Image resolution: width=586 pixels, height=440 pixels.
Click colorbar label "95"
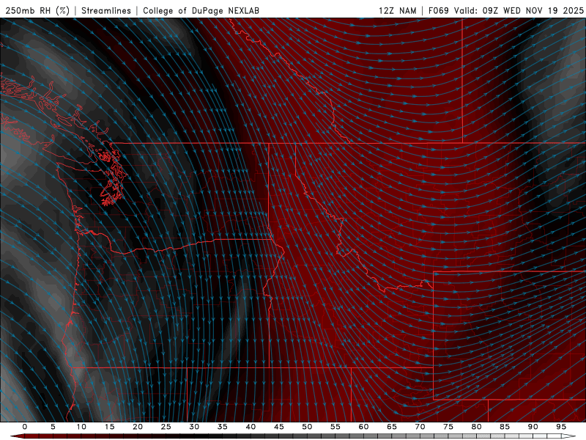coord(561,427)
